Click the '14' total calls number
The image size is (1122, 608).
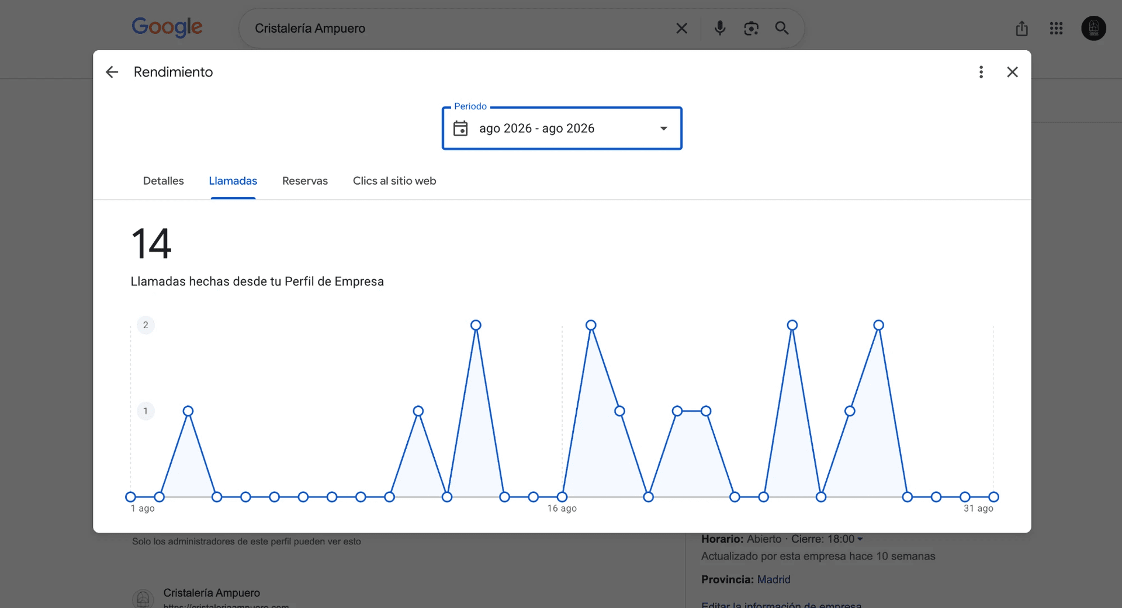151,244
